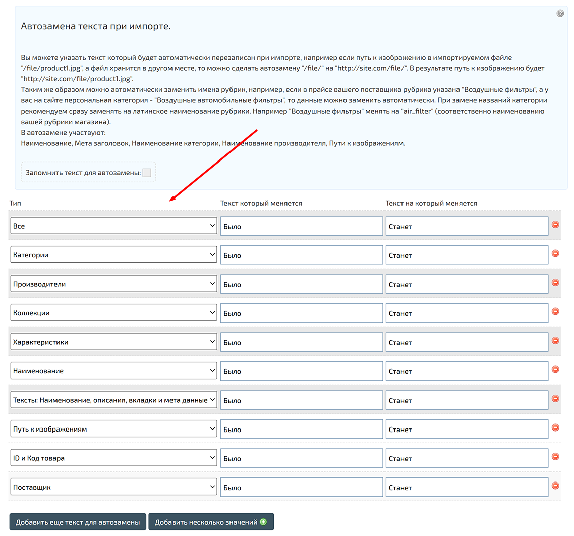The height and width of the screenshot is (536, 574).
Task: Expand the 'Наименование' type selector
Action: tap(113, 371)
